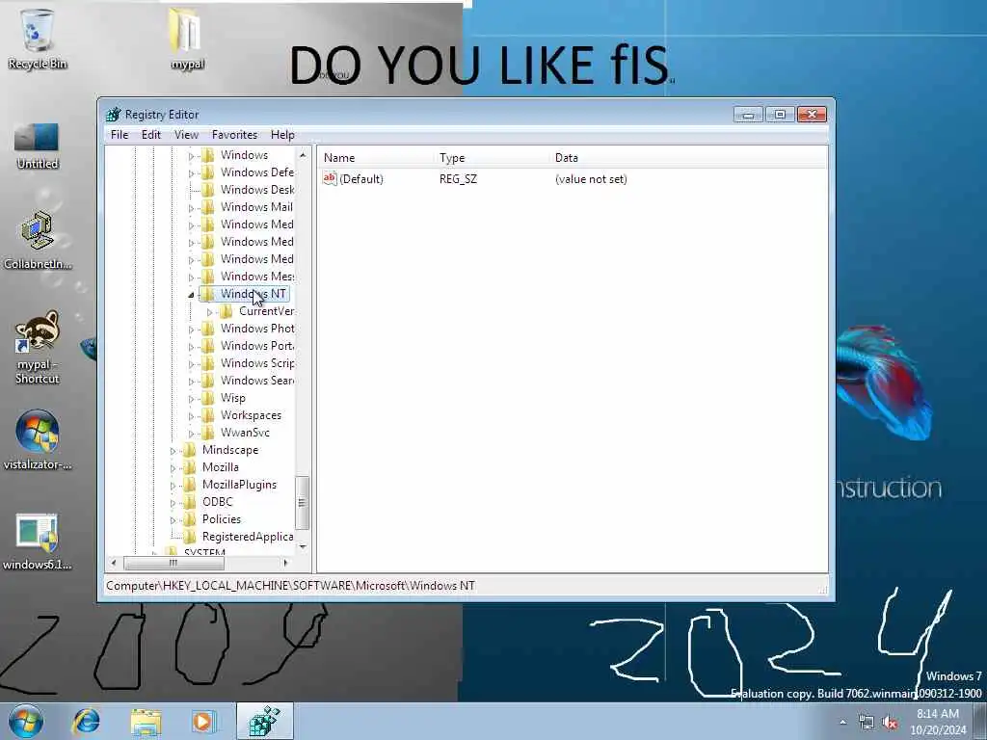Click the registry path in status bar
This screenshot has width=987, height=740.
(x=290, y=586)
